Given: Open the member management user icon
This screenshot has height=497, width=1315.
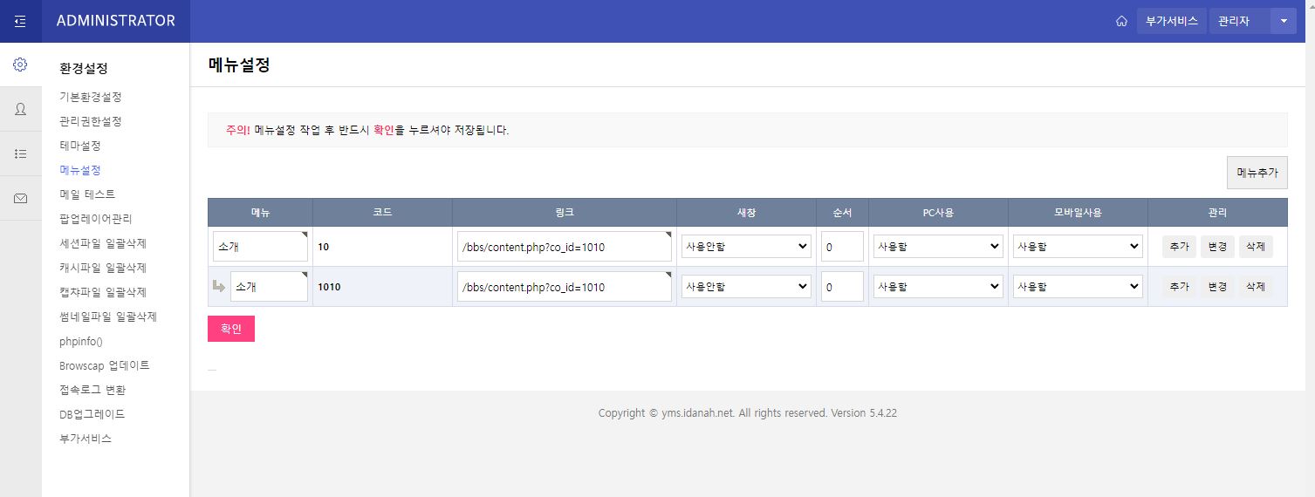Looking at the screenshot, I should click(x=20, y=109).
